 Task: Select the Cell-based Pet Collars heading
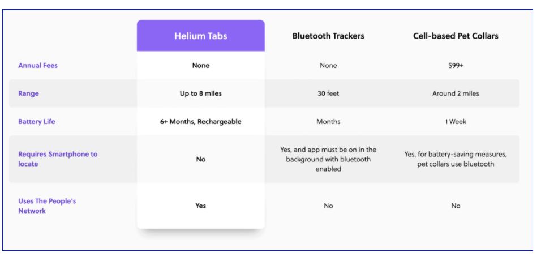click(x=456, y=36)
